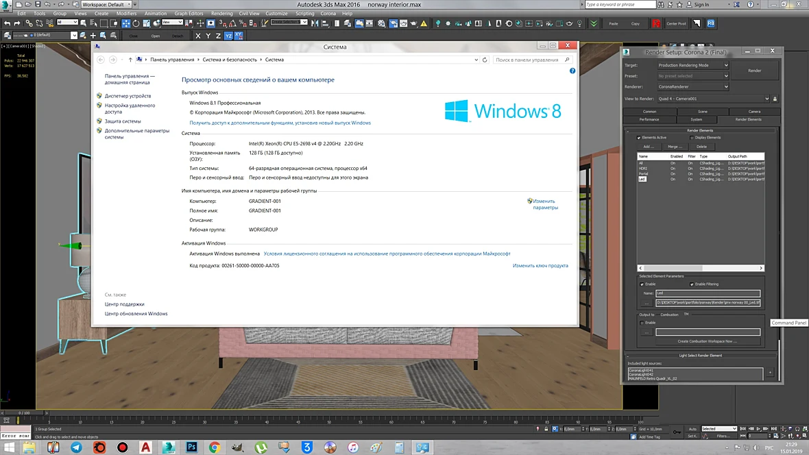This screenshot has height=455, width=809.
Task: Open Telegram from the taskbar
Action: [76, 447]
